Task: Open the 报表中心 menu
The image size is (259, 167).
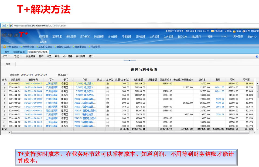Action: (x=252, y=36)
